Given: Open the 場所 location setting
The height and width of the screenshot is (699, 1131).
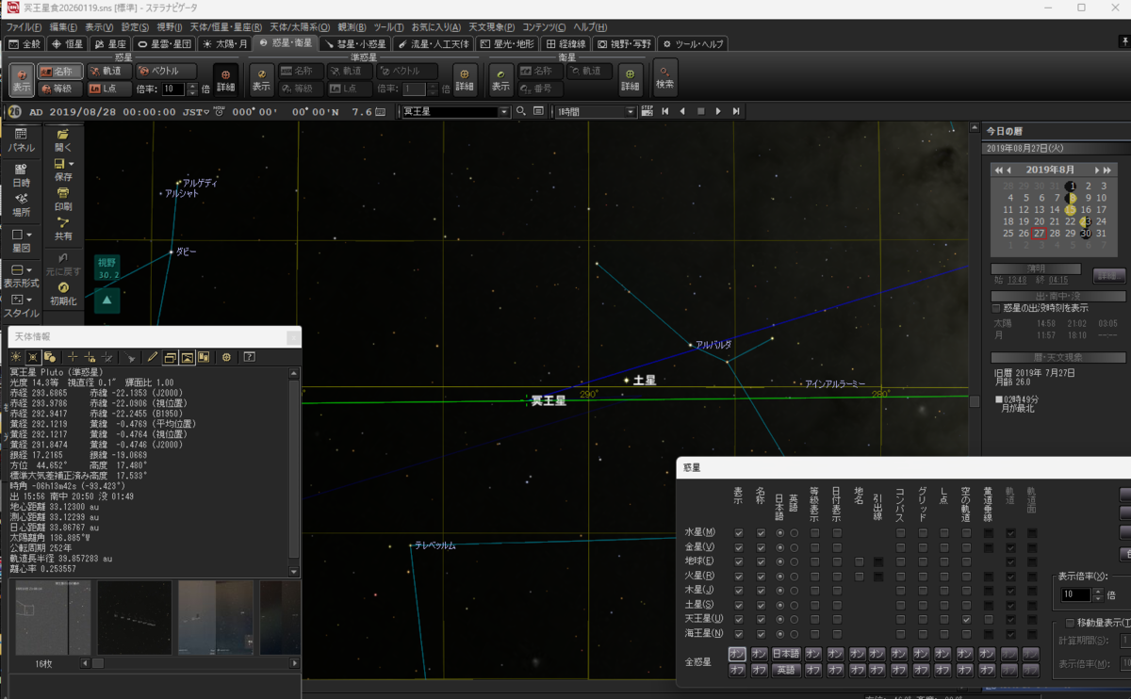Looking at the screenshot, I should [x=21, y=205].
